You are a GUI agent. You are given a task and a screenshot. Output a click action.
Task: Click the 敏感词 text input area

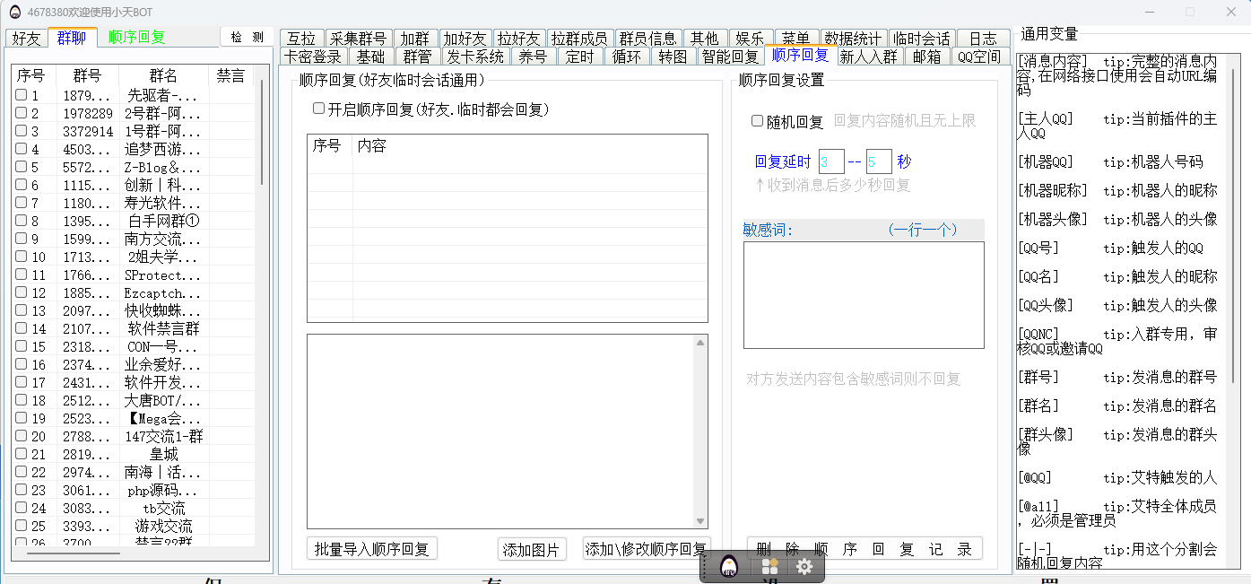pyautogui.click(x=863, y=294)
